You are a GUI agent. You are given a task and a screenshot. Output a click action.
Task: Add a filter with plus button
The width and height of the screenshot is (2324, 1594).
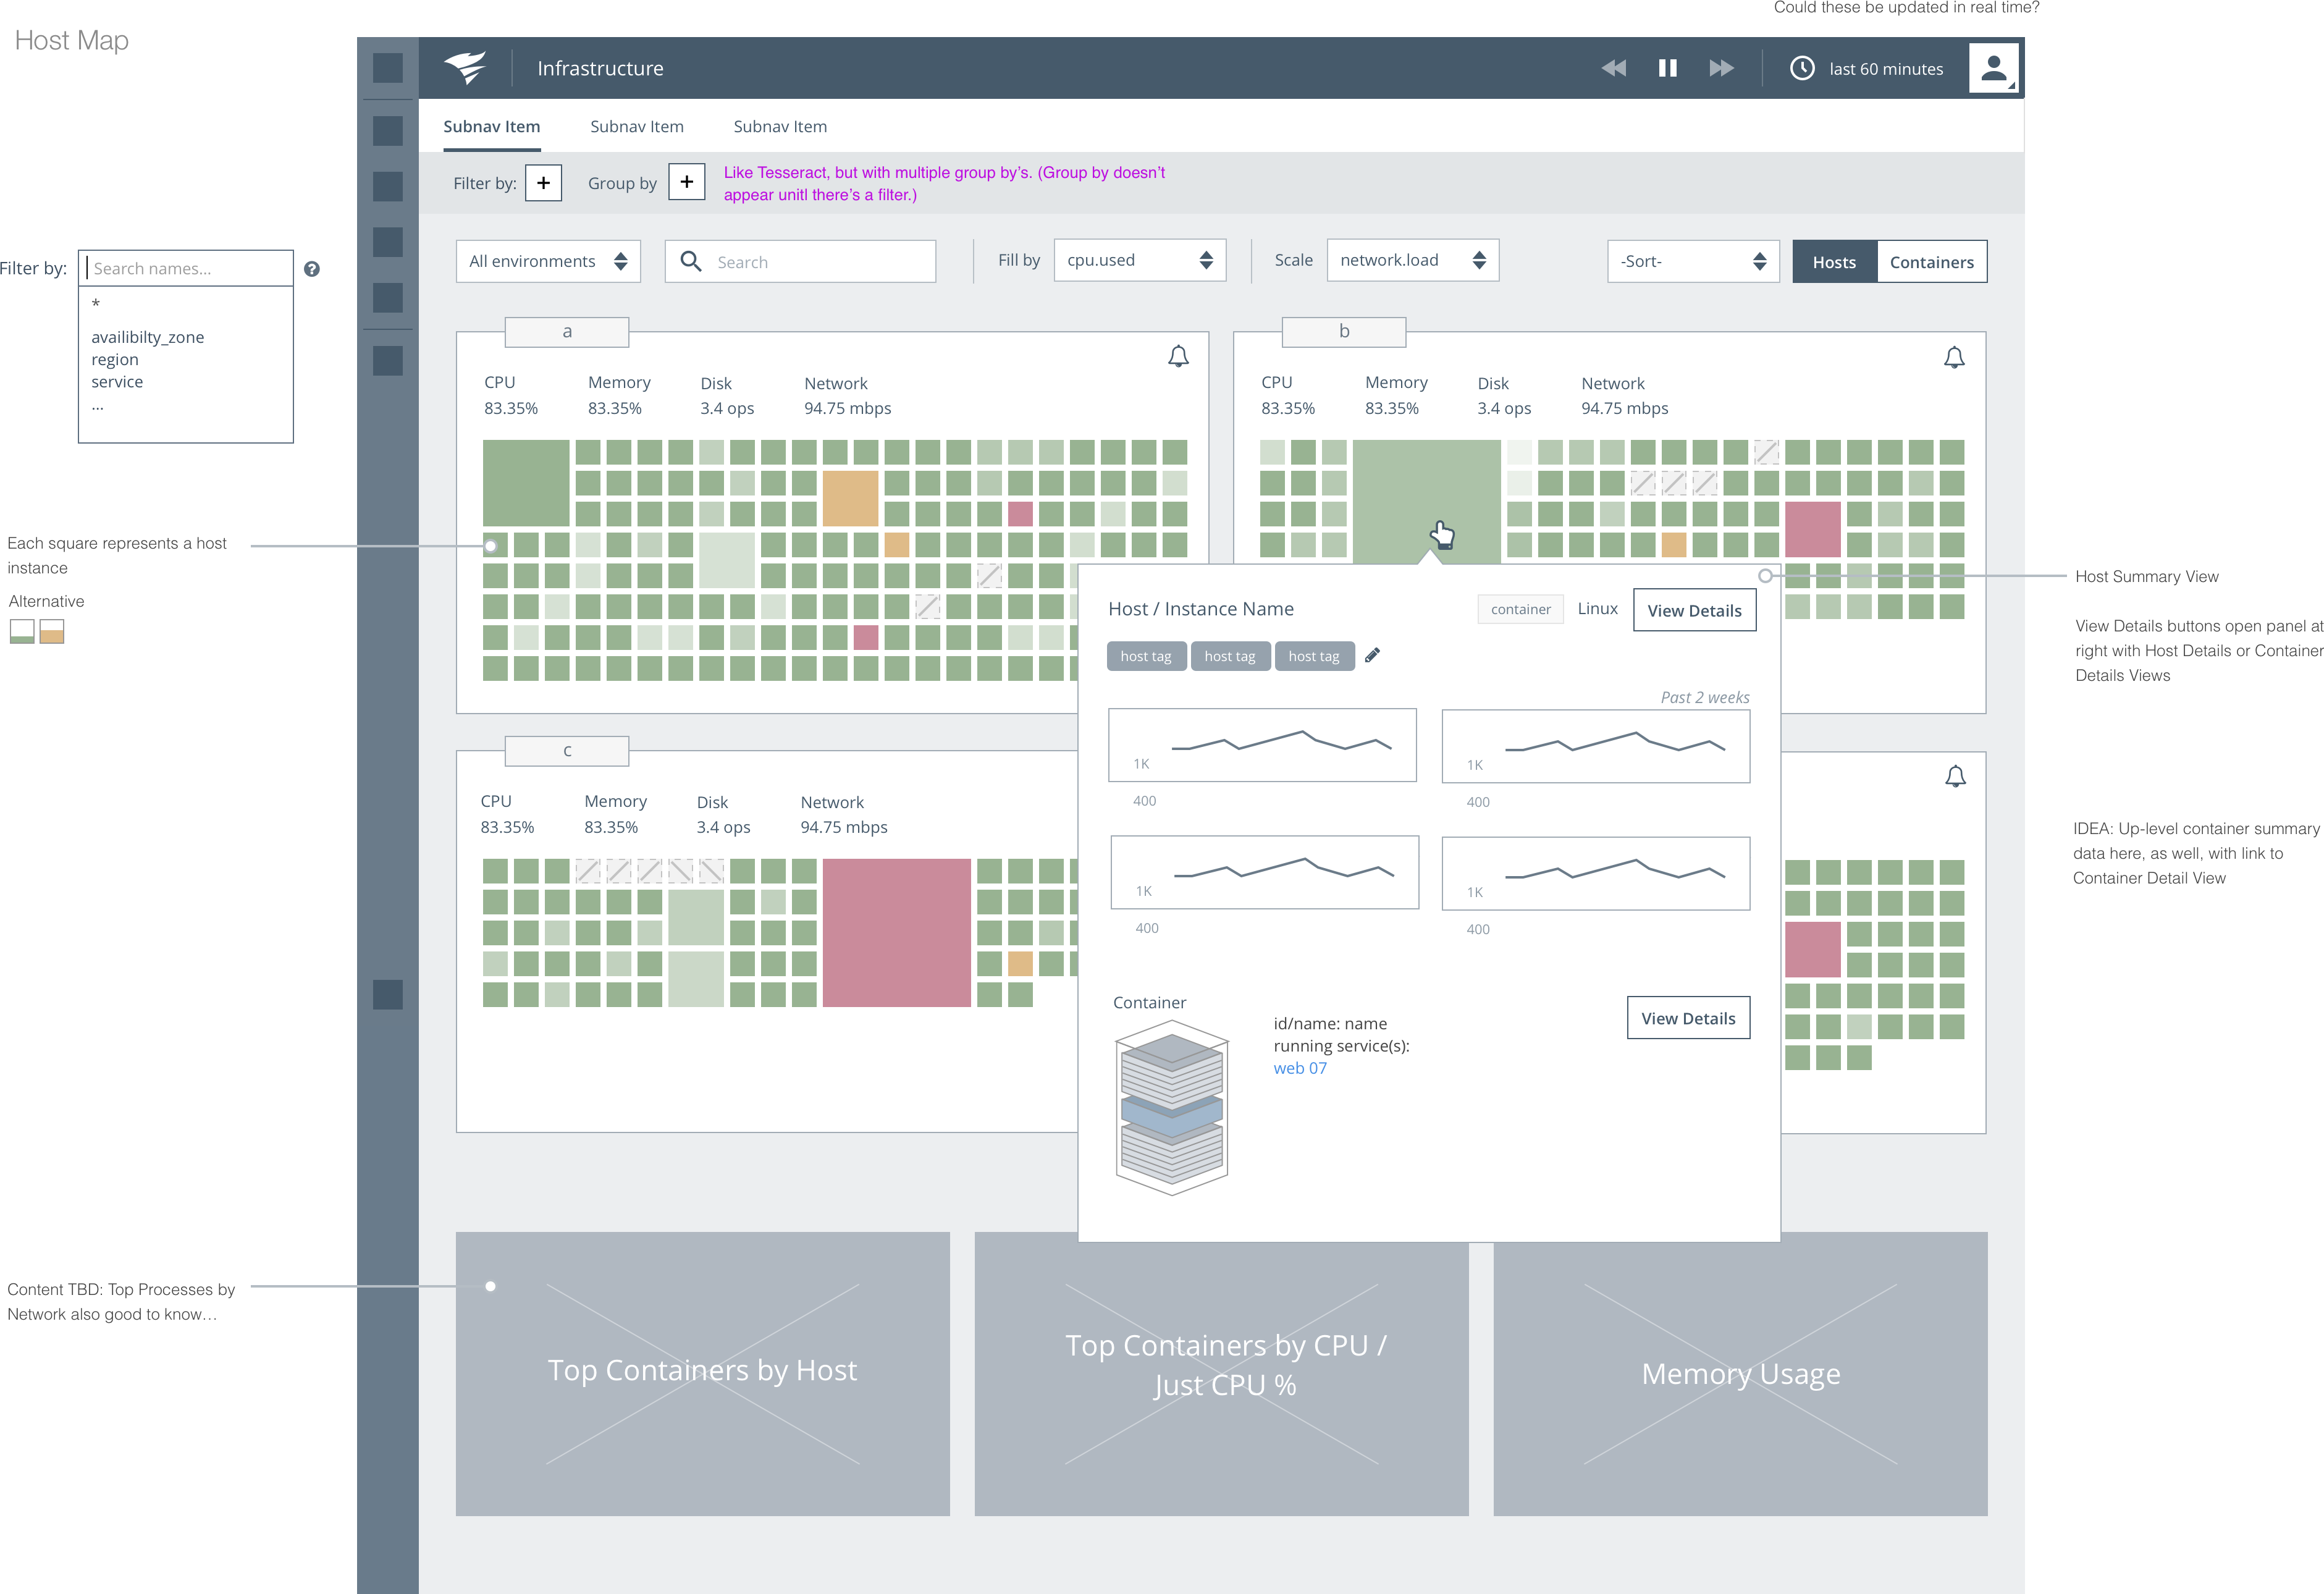point(543,183)
